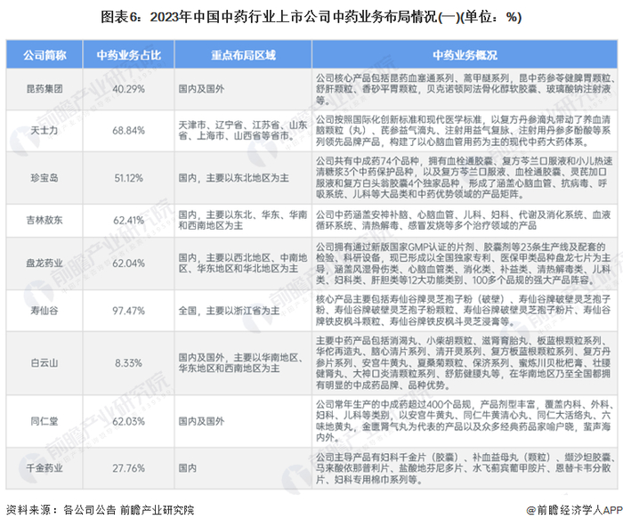Screen dimensions: 623x527
Task: Select the value '97.47%'
Action: click(128, 311)
